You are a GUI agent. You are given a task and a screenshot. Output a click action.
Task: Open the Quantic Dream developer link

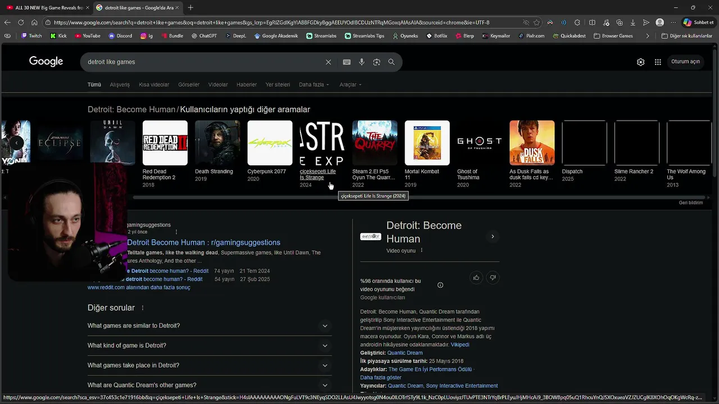coord(404,353)
